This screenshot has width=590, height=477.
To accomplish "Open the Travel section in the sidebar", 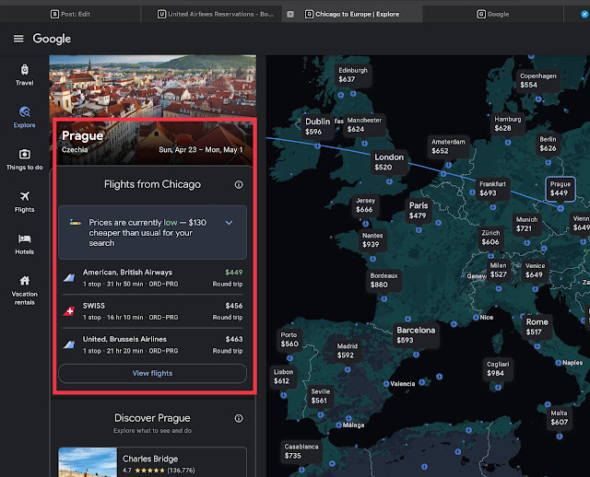I will point(25,76).
